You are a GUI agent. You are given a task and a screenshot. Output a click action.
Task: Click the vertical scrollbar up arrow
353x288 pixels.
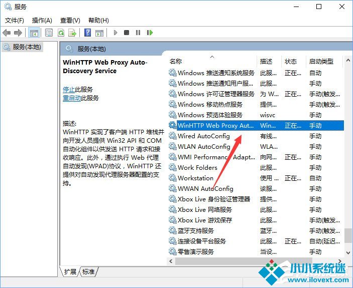click(x=348, y=60)
